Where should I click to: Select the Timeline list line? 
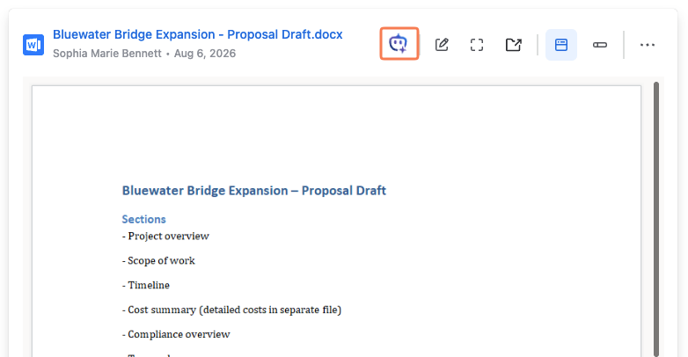pos(146,285)
